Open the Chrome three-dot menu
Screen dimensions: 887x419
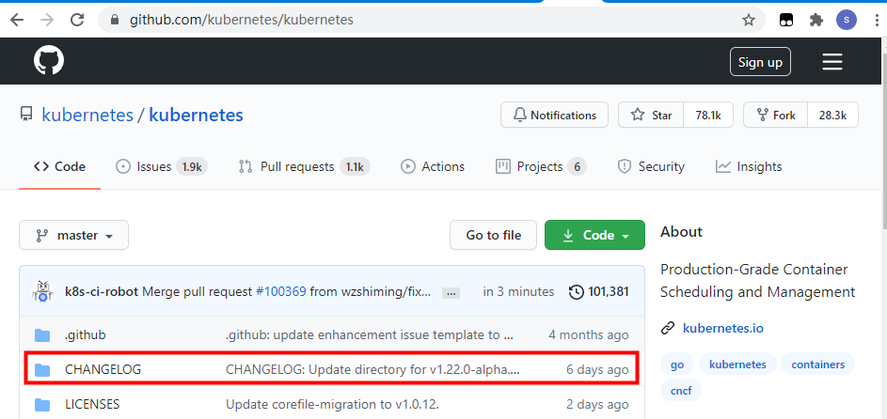(877, 21)
